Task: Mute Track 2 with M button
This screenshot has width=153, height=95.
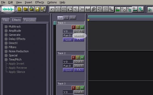Action: tap(82, 58)
